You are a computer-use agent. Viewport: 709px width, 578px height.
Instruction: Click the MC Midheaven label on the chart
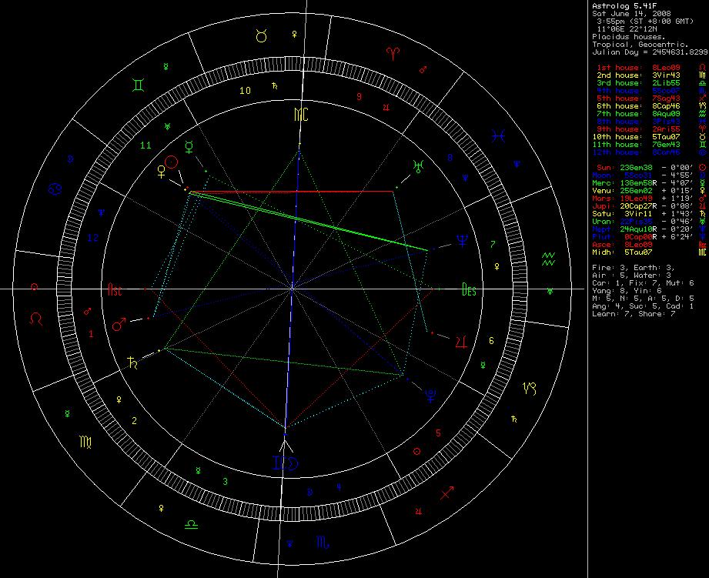(x=300, y=115)
